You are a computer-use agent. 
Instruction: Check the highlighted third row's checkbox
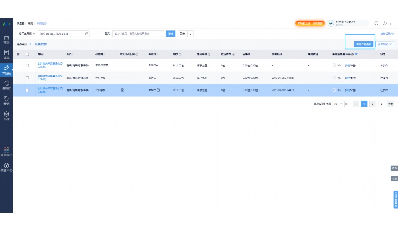(28, 90)
